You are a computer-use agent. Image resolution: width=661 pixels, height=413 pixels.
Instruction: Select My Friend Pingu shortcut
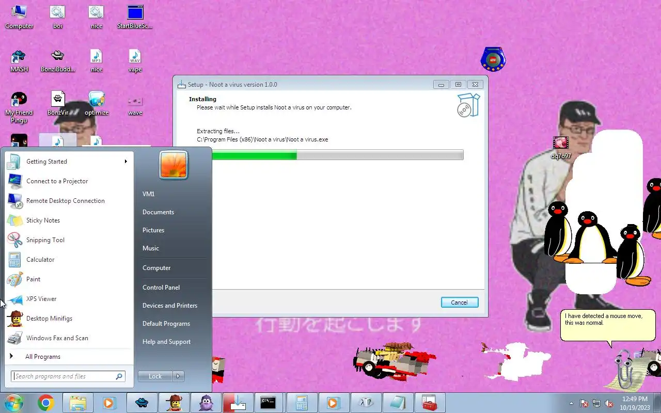coord(19,107)
